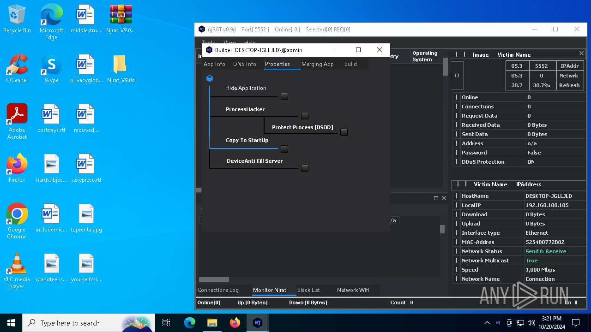The width and height of the screenshot is (591, 332).
Task: Open Skype desktop shortcut
Action: 51,69
